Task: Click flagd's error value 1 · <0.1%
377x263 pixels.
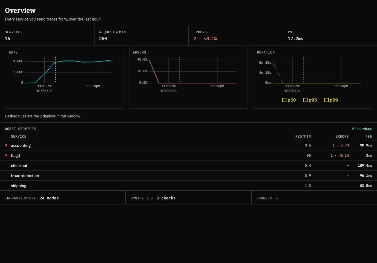Action: 340,155
